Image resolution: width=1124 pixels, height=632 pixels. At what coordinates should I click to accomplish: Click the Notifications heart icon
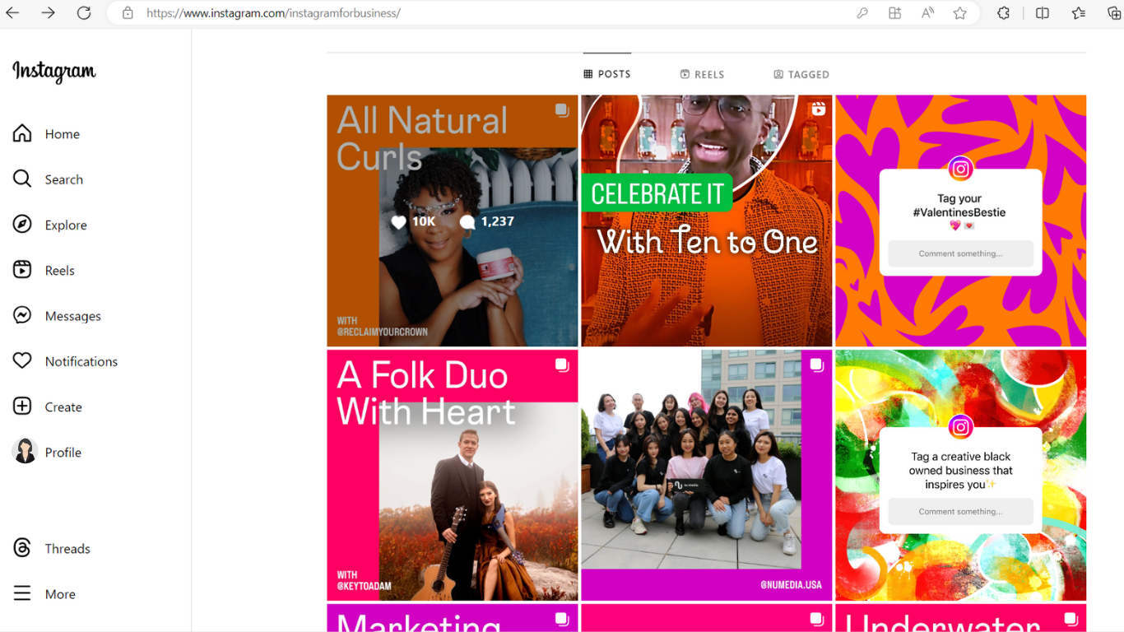(22, 360)
